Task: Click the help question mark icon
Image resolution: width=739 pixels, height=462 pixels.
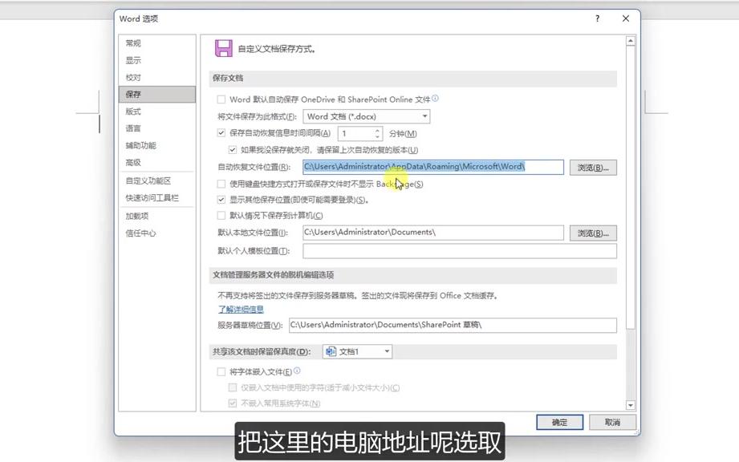Action: pos(597,18)
